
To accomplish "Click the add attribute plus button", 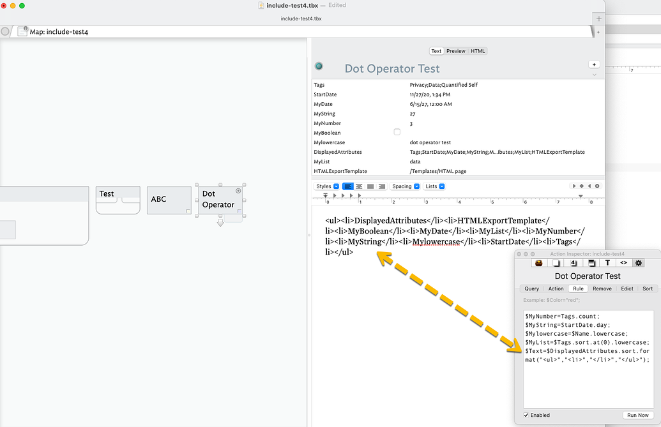I will click(594, 64).
